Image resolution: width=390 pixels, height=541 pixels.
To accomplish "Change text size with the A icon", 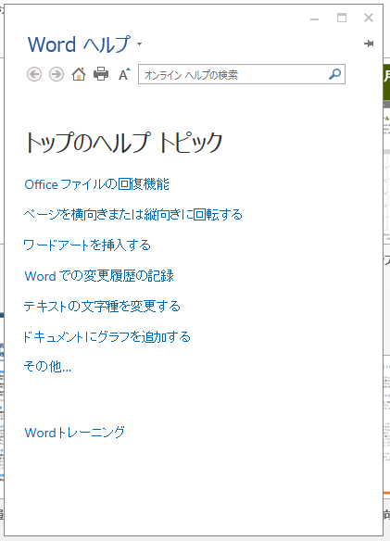I will [x=124, y=74].
